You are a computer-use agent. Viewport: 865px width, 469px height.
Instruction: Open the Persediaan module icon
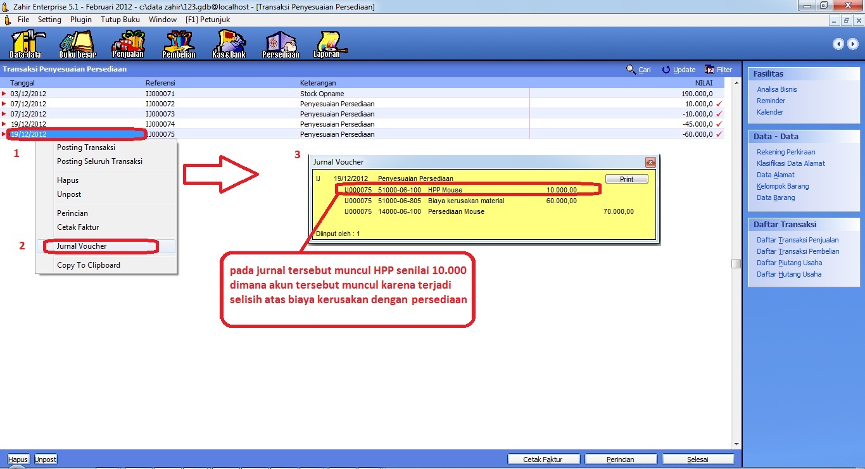(x=281, y=44)
